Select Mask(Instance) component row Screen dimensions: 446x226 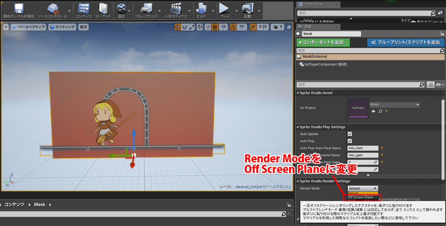point(370,56)
